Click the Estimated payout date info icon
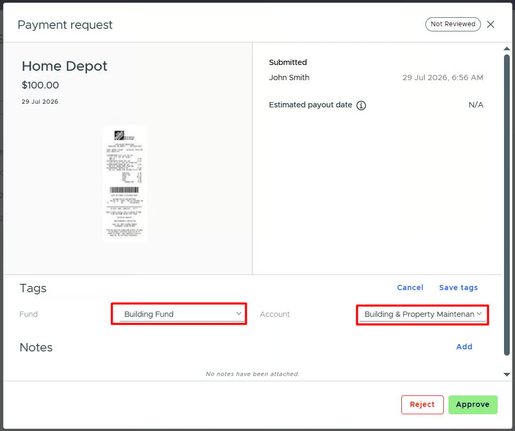The image size is (515, 431). (x=361, y=105)
